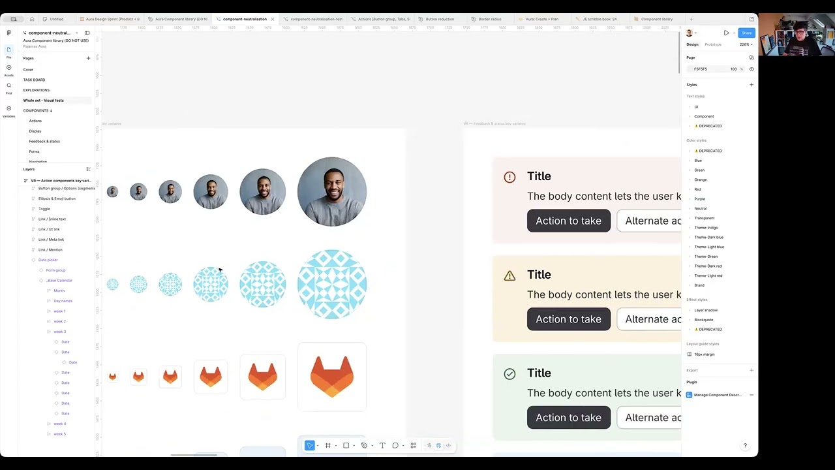Toggle page background visibility eye

751,69
